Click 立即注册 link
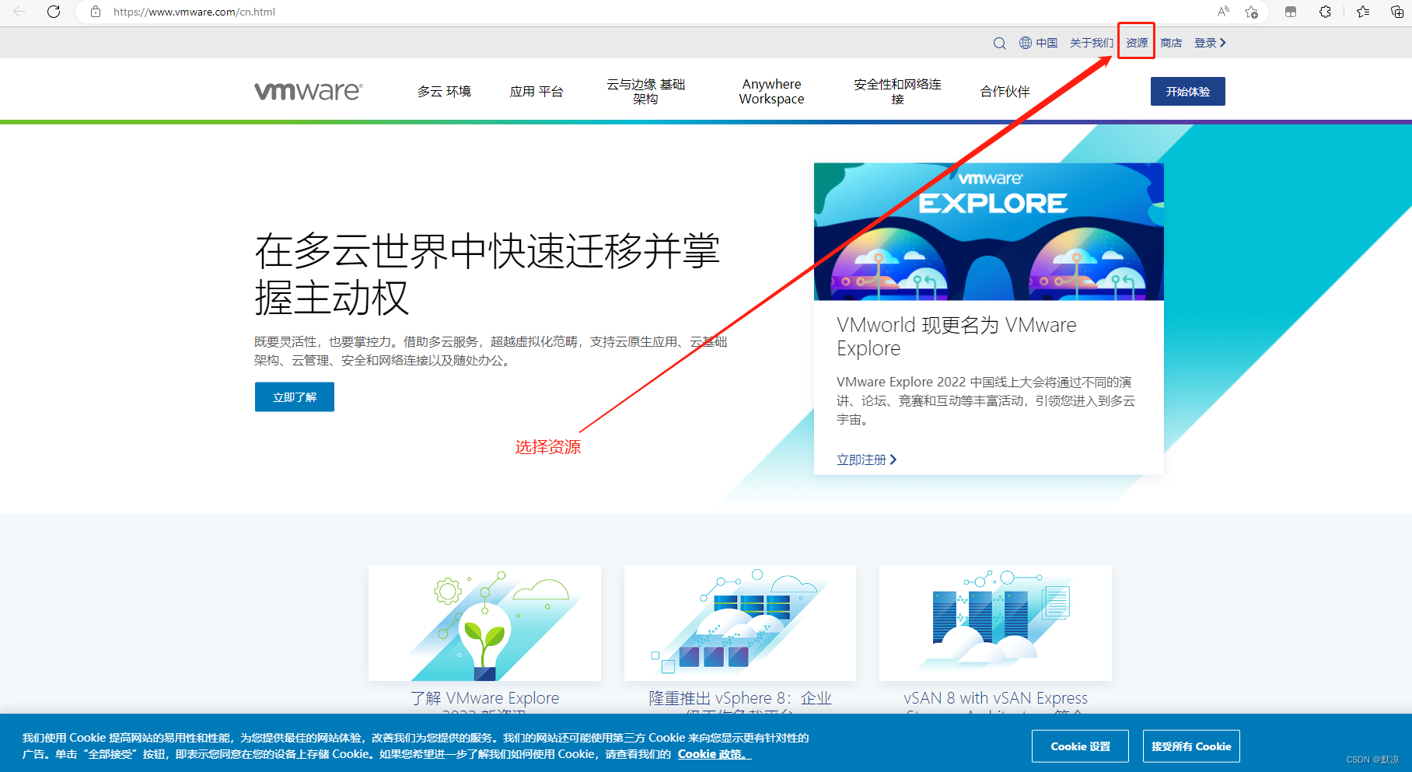The width and height of the screenshot is (1412, 772). (x=866, y=459)
